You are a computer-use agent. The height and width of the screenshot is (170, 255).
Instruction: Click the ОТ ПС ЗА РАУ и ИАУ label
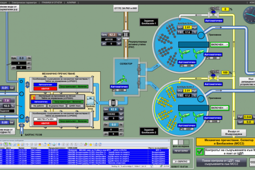click(126, 8)
